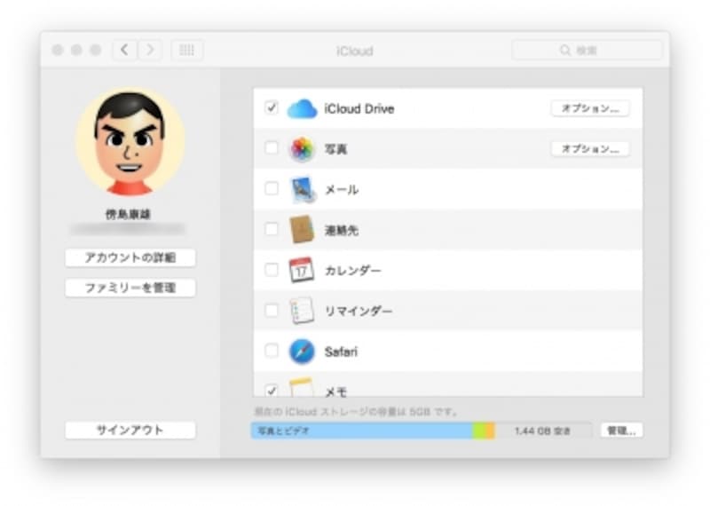Click the メール label text

[x=342, y=189]
